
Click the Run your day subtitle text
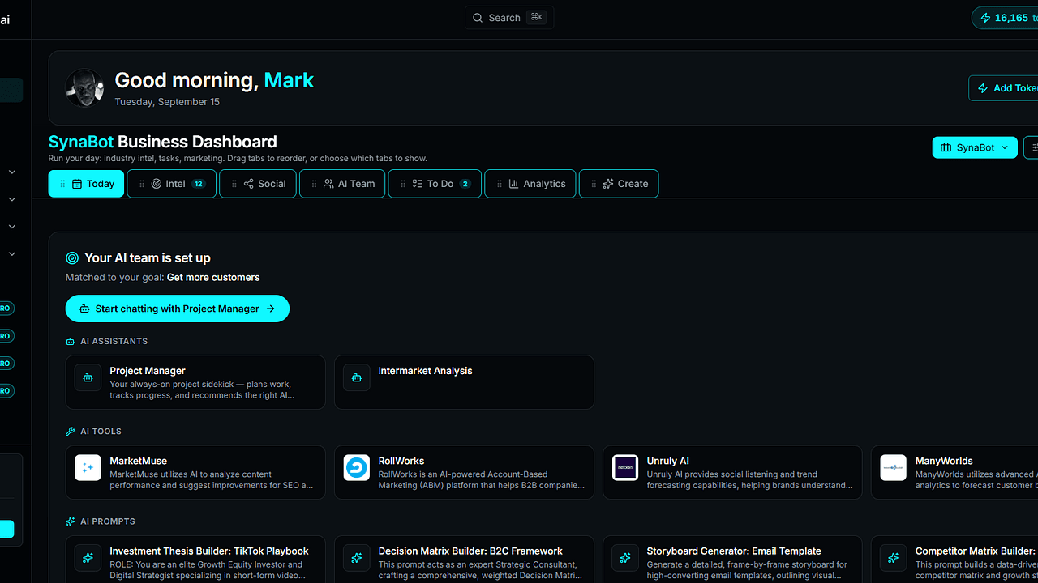238,158
